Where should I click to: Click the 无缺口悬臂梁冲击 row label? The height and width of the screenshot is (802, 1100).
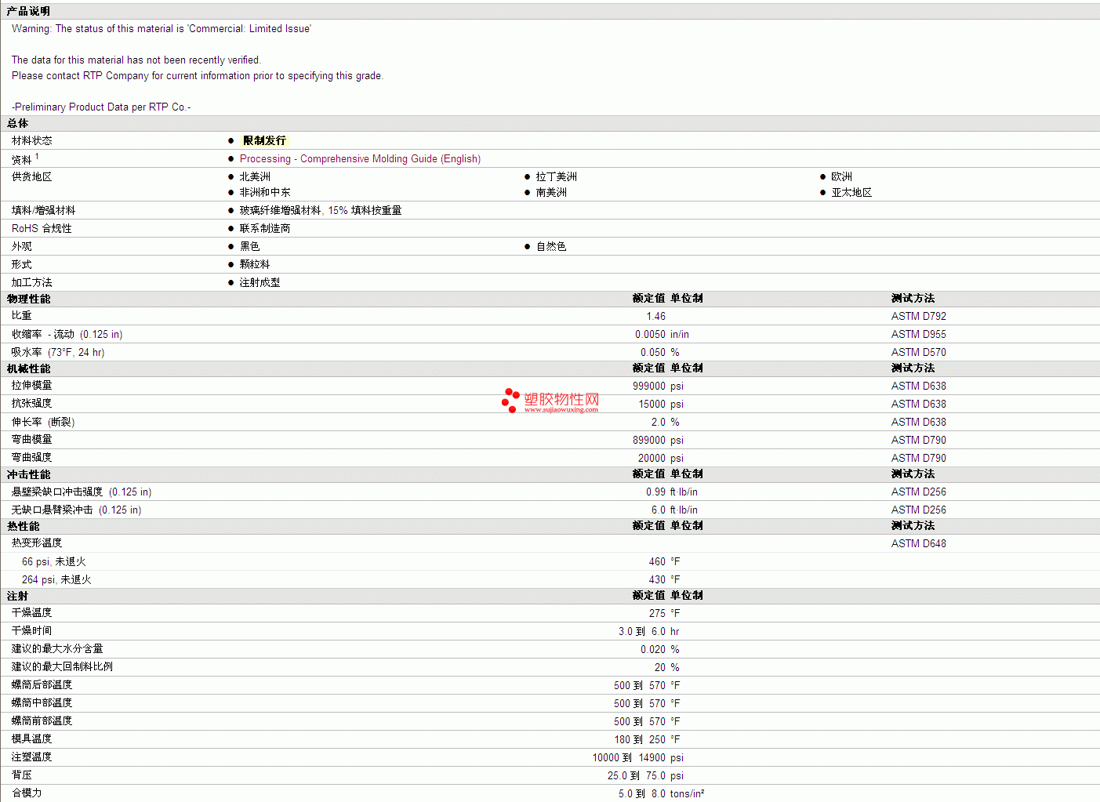76,510
